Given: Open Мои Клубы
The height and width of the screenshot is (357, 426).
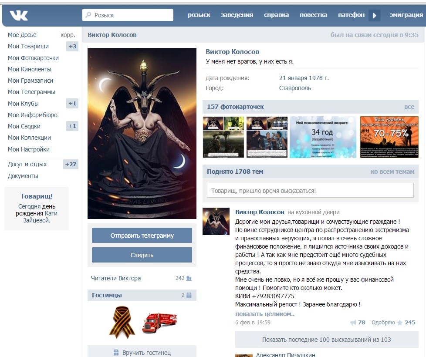Looking at the screenshot, I should click(x=23, y=104).
